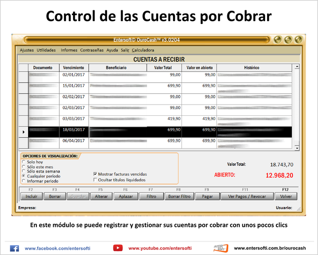The height and width of the screenshot is (255, 318).
Task: Open the Calculadora menu item
Action: (143, 50)
